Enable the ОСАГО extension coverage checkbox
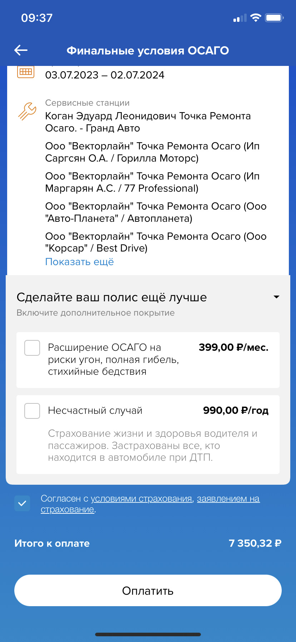This screenshot has height=642, width=296. (32, 348)
